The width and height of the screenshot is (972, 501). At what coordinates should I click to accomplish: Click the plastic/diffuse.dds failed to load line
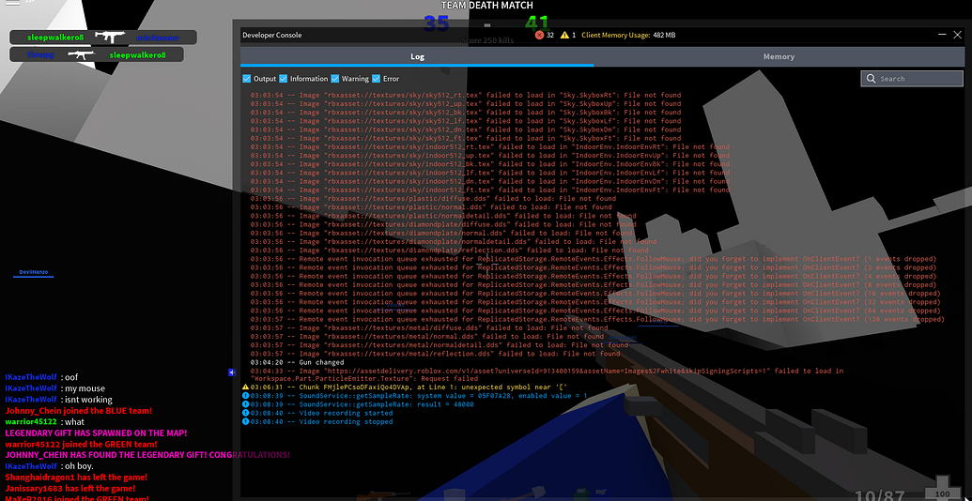click(433, 199)
